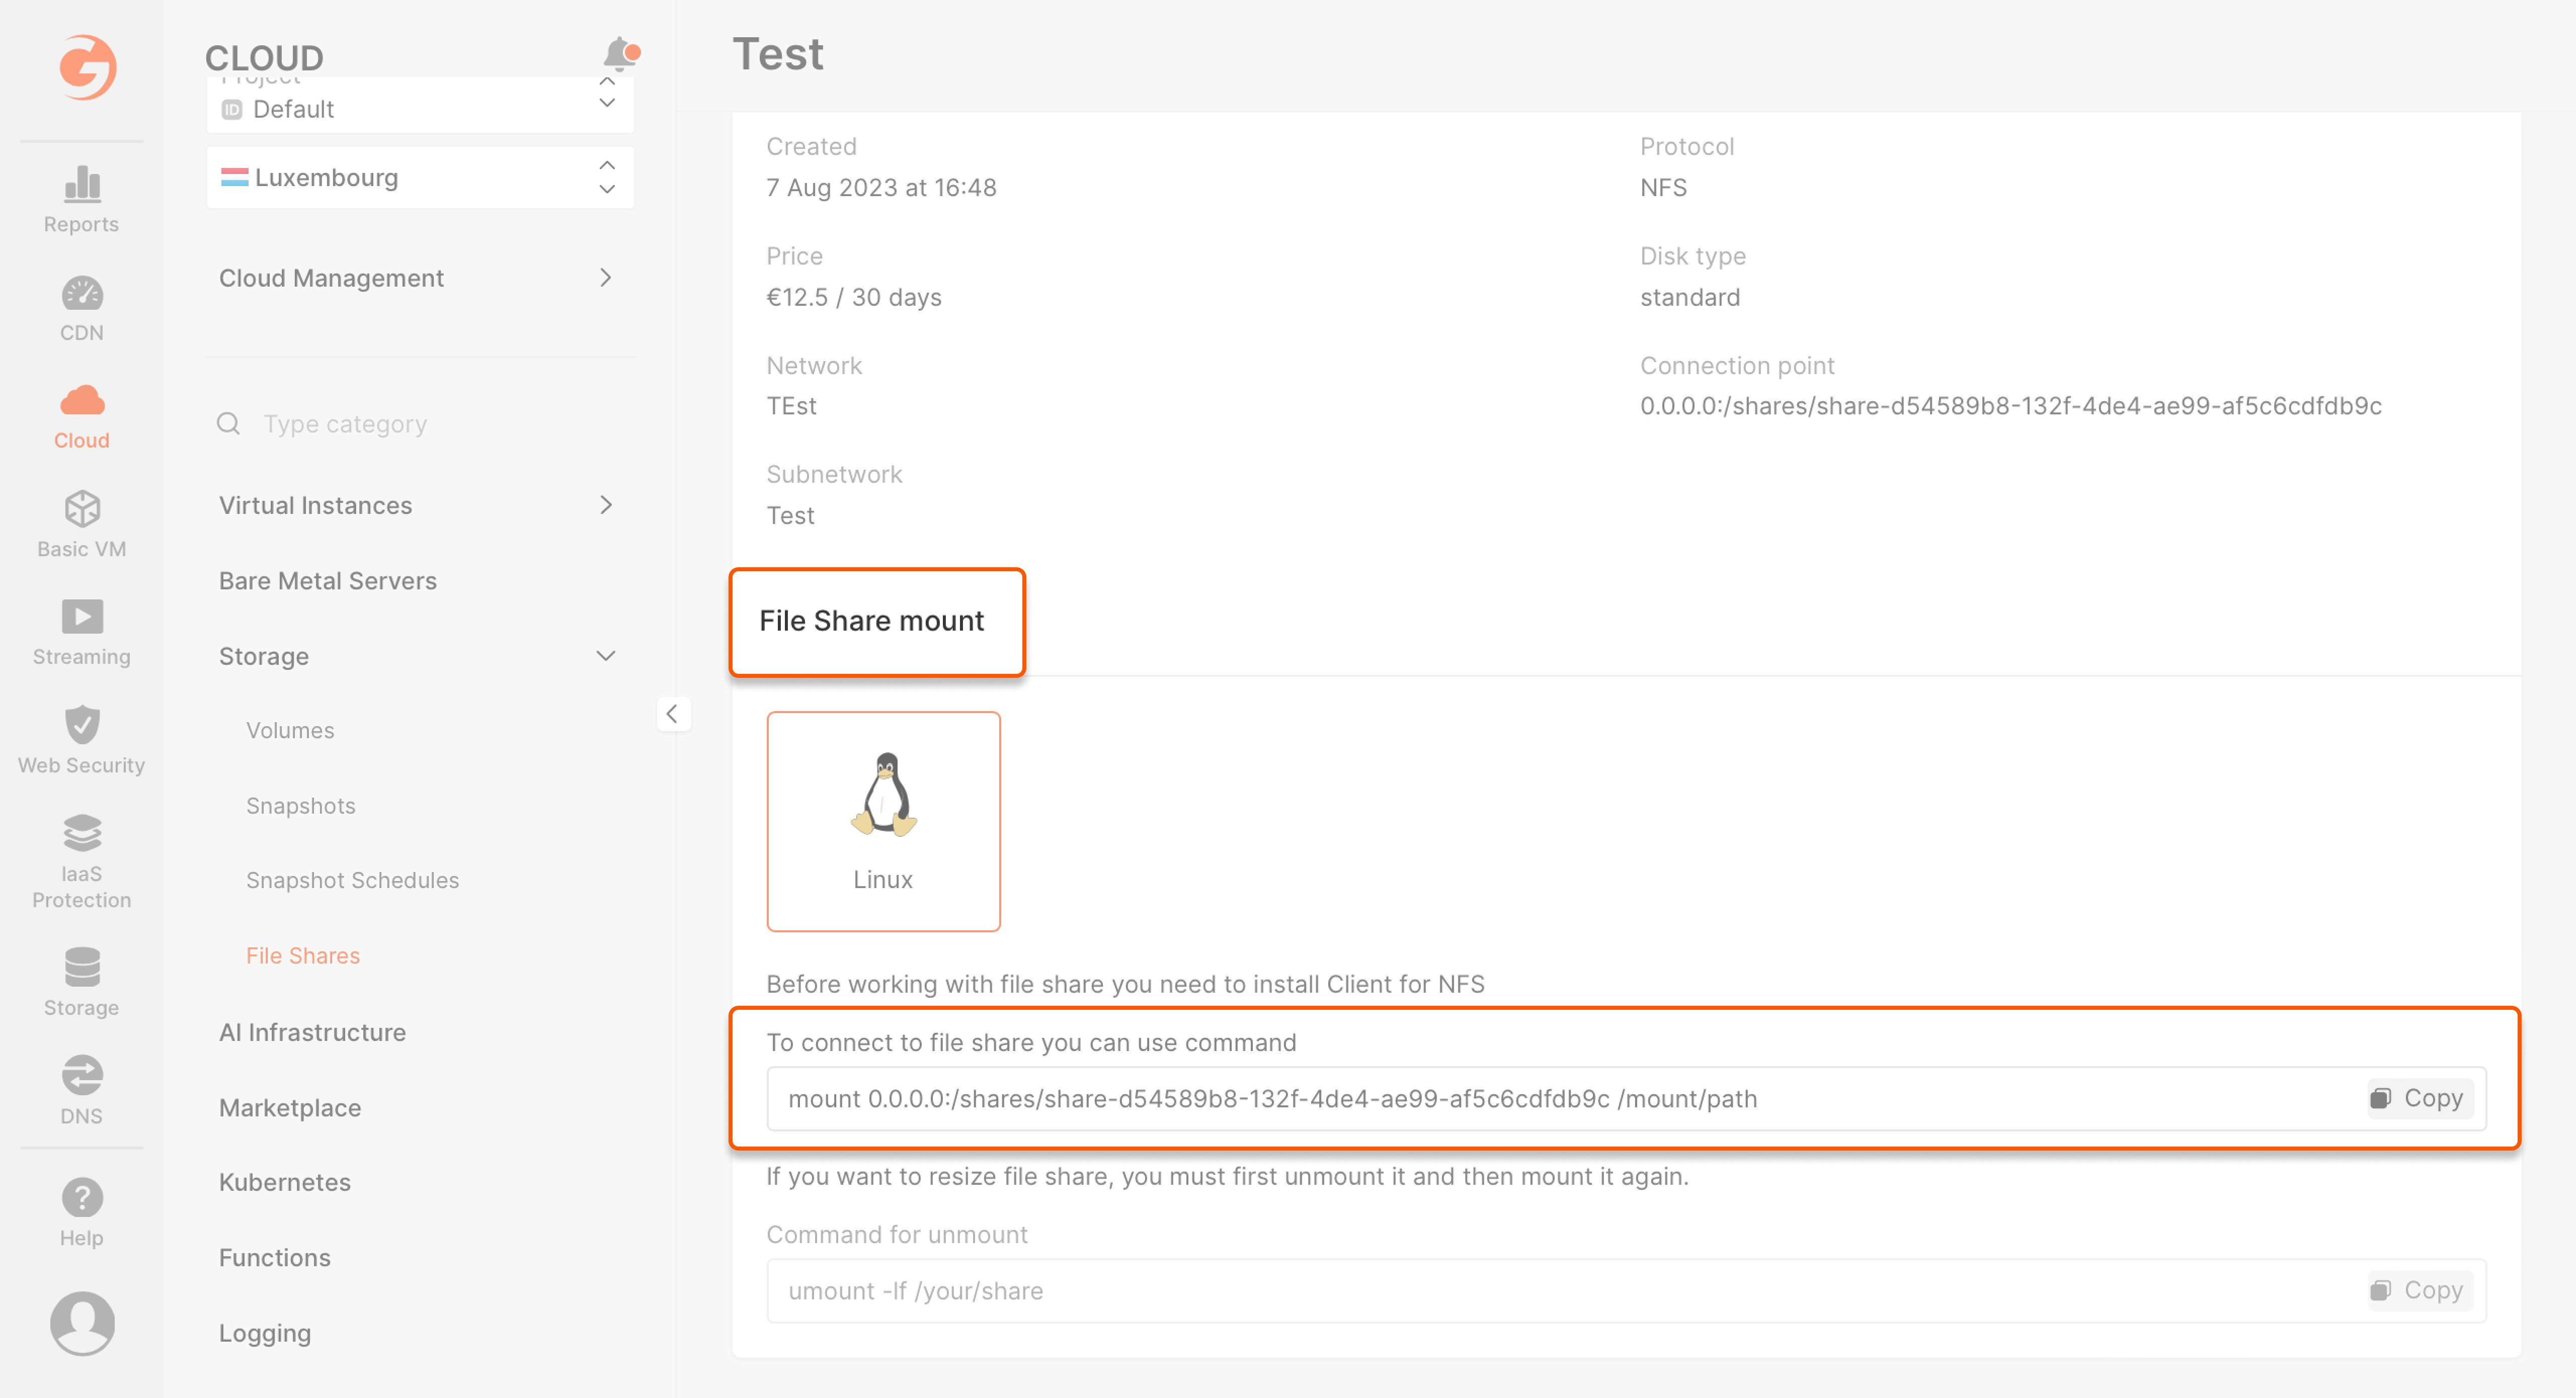Select File Shares in the Storage menu

[x=303, y=955]
